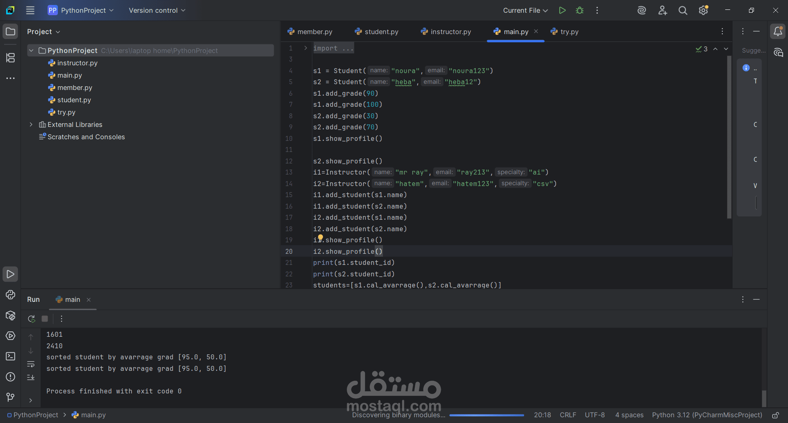Open the inspection widget showing 3 typos
The height and width of the screenshot is (423, 788).
coord(702,49)
